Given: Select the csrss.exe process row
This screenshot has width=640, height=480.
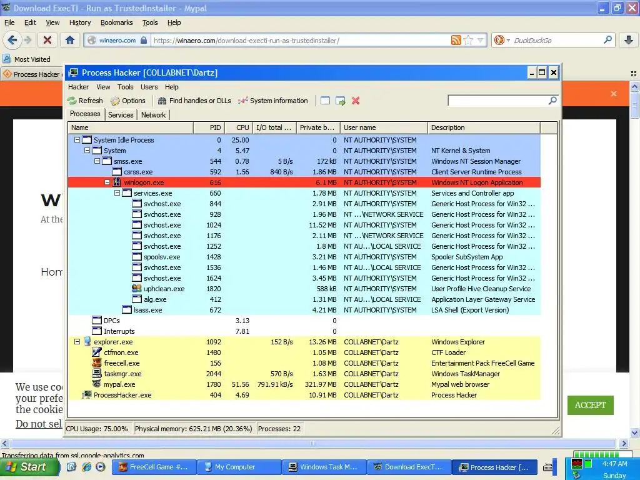Looking at the screenshot, I should click(304, 172).
